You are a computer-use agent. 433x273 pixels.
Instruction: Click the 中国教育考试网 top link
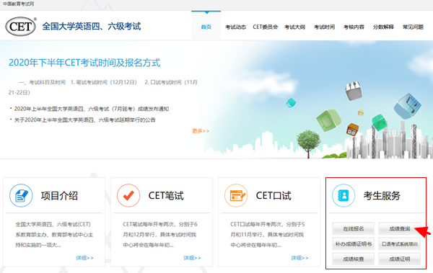(x=18, y=4)
